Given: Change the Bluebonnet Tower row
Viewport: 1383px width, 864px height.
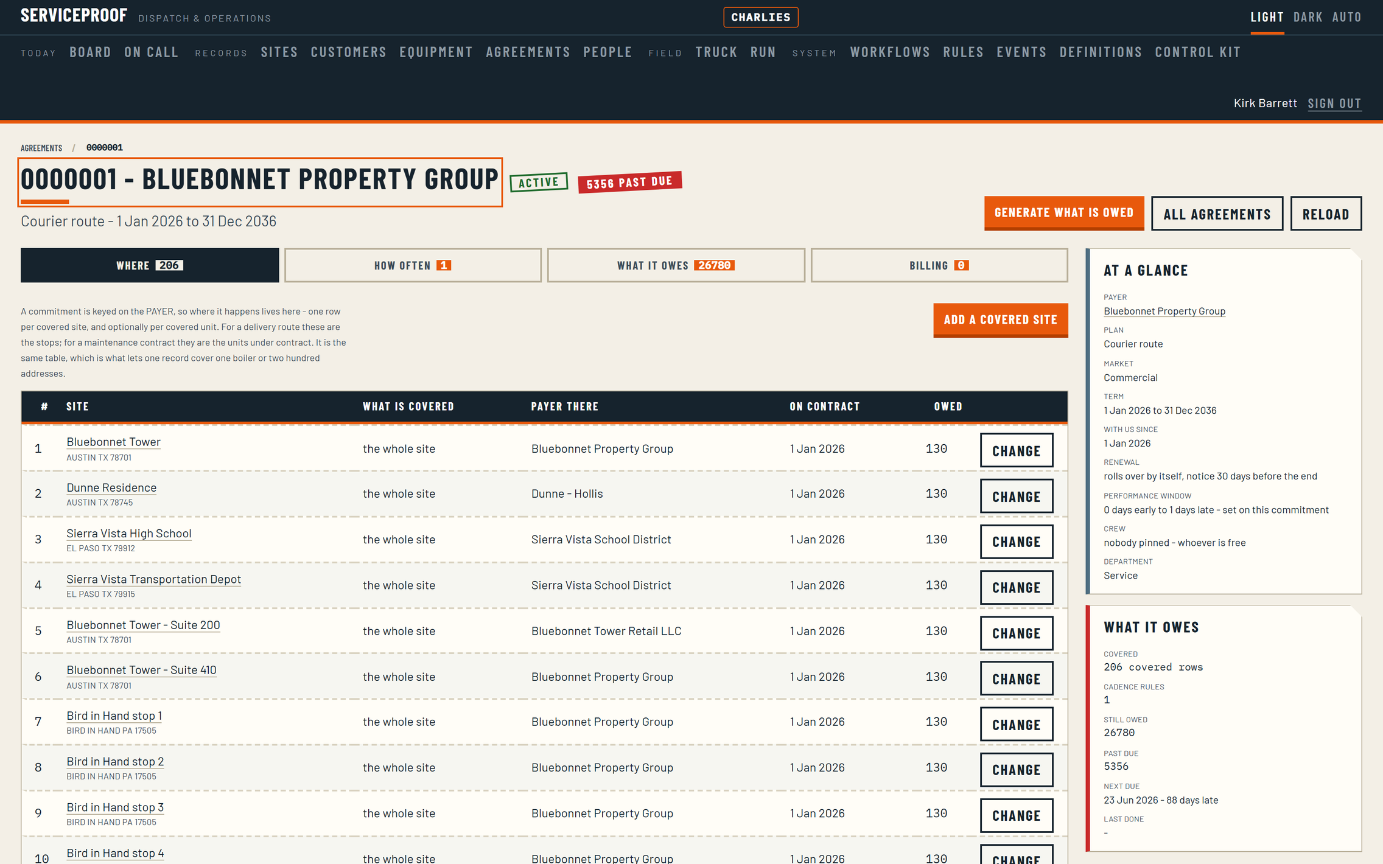Looking at the screenshot, I should pyautogui.click(x=1017, y=450).
